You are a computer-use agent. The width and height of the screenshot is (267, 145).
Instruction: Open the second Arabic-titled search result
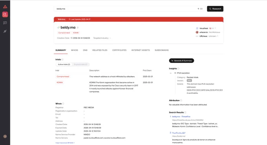[179, 132]
